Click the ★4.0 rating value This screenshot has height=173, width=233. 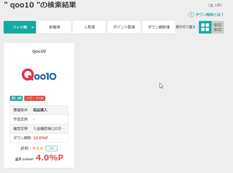[x=38, y=148]
